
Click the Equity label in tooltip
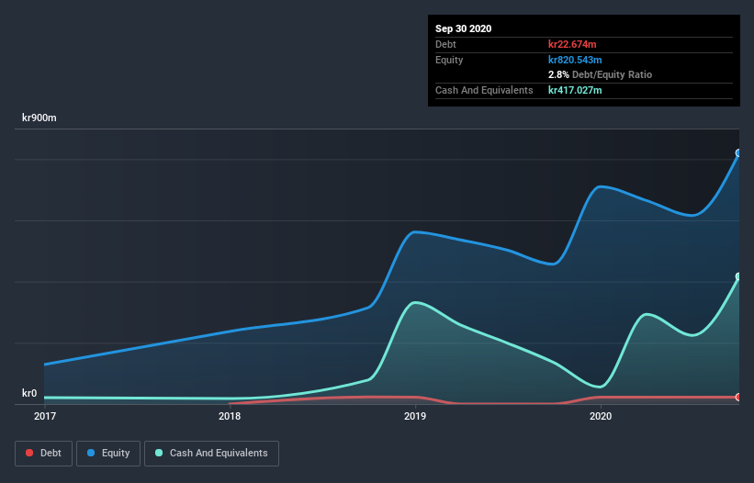click(x=449, y=60)
